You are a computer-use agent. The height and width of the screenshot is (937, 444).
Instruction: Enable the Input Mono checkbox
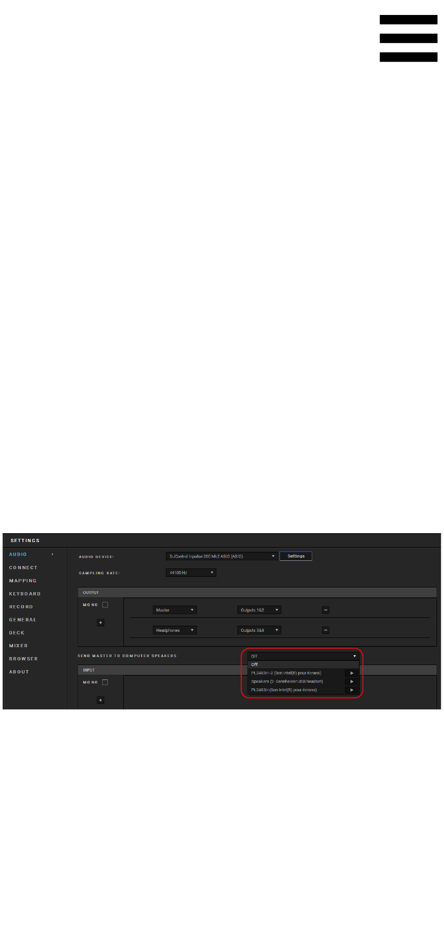(x=105, y=682)
